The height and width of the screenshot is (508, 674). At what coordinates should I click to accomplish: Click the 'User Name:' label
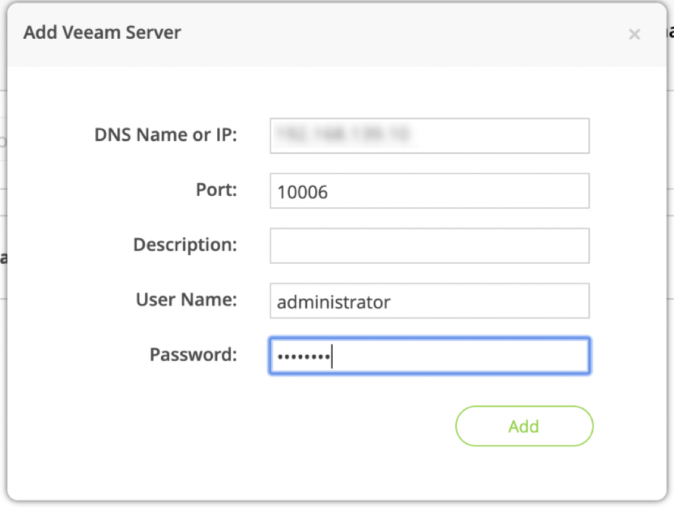[x=186, y=299]
